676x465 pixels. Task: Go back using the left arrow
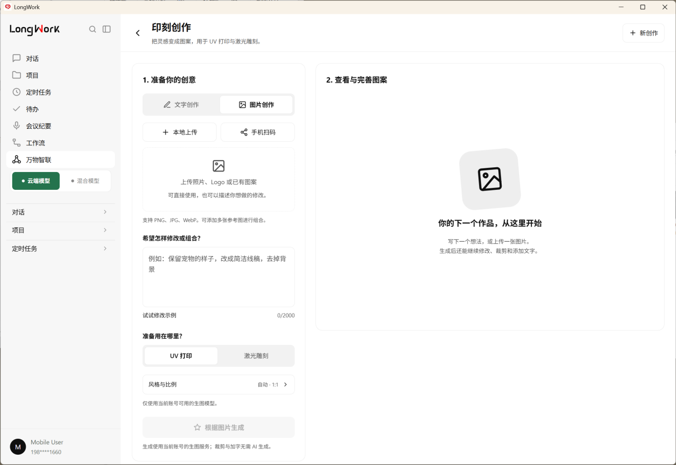tap(137, 33)
